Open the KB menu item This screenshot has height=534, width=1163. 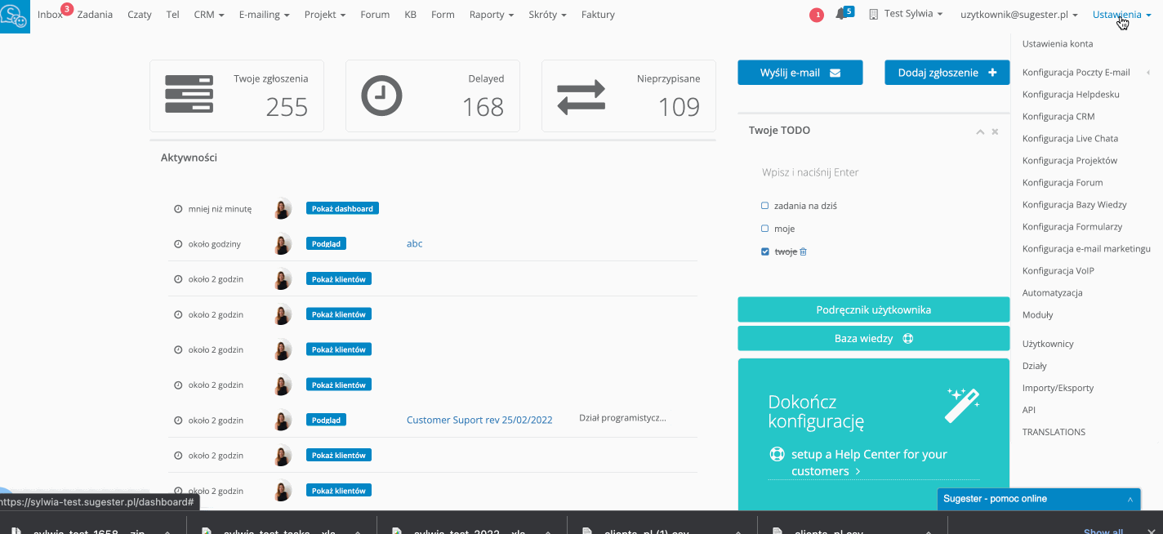pos(410,15)
